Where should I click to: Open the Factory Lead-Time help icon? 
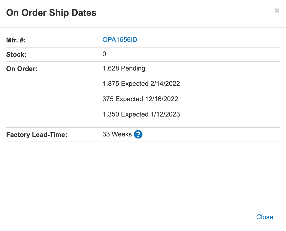(138, 134)
